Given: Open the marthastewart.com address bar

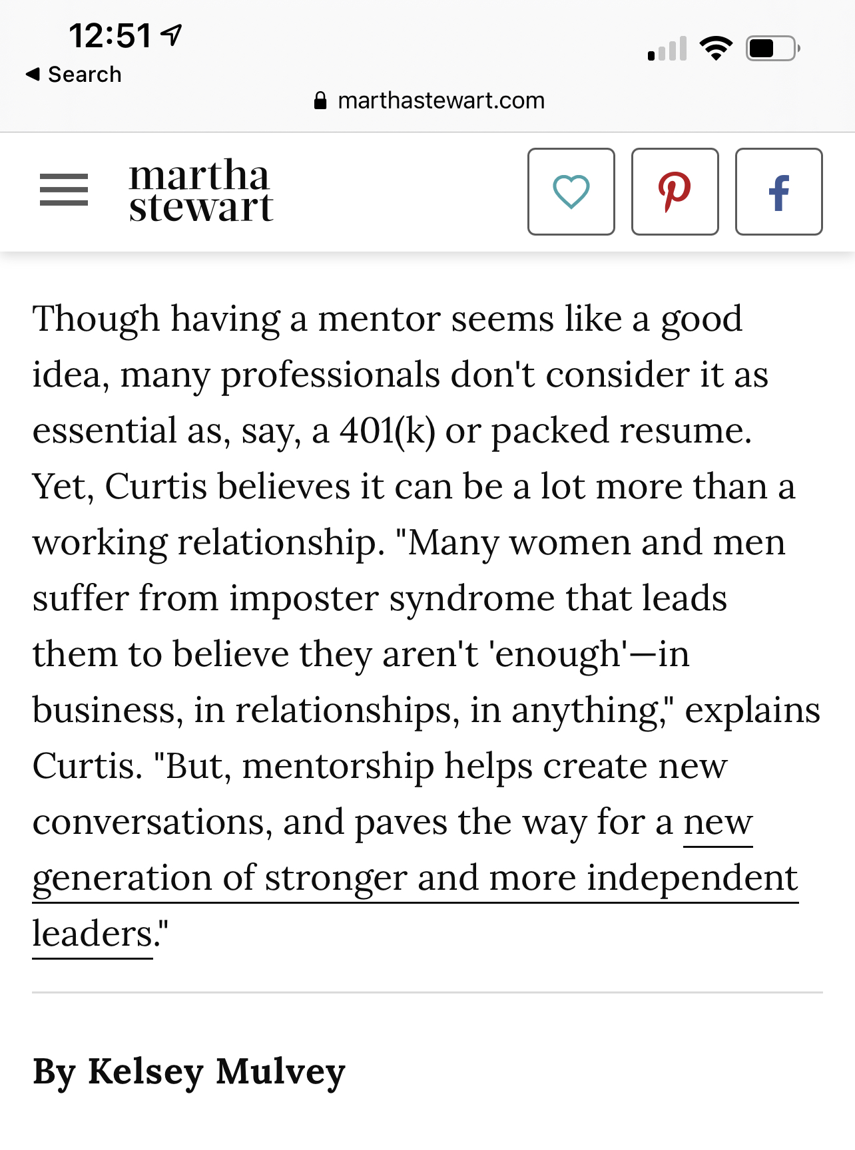Looking at the screenshot, I should tap(427, 100).
